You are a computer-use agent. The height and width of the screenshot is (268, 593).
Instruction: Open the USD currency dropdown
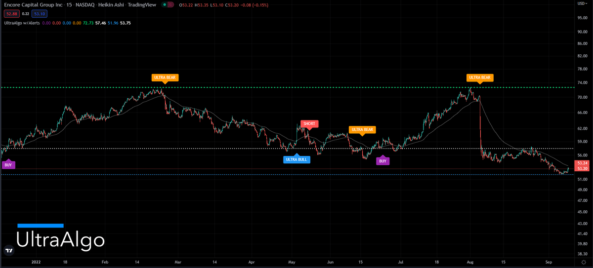click(582, 4)
